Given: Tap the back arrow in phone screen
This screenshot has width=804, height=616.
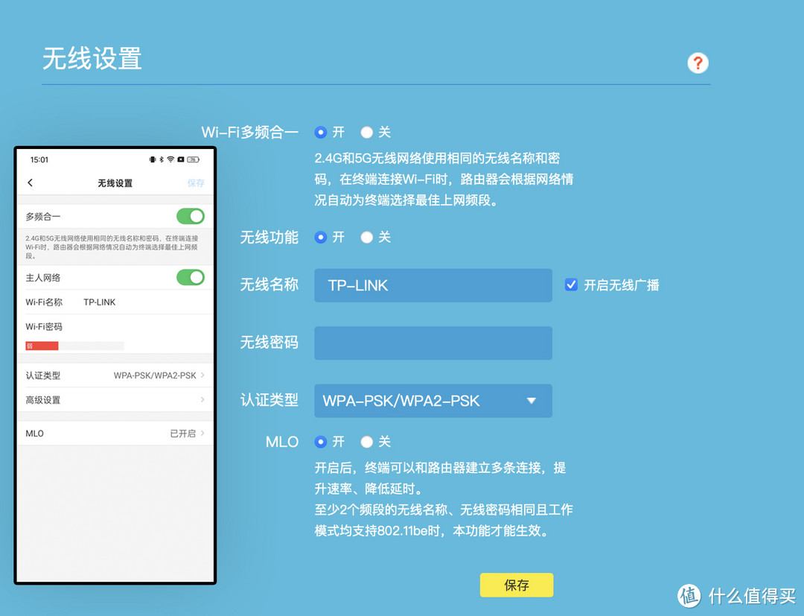Looking at the screenshot, I should point(31,182).
